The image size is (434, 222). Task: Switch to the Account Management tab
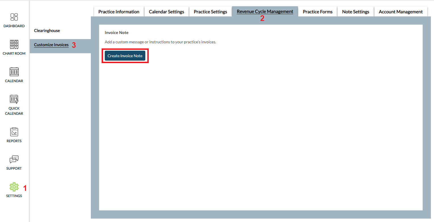tap(401, 12)
